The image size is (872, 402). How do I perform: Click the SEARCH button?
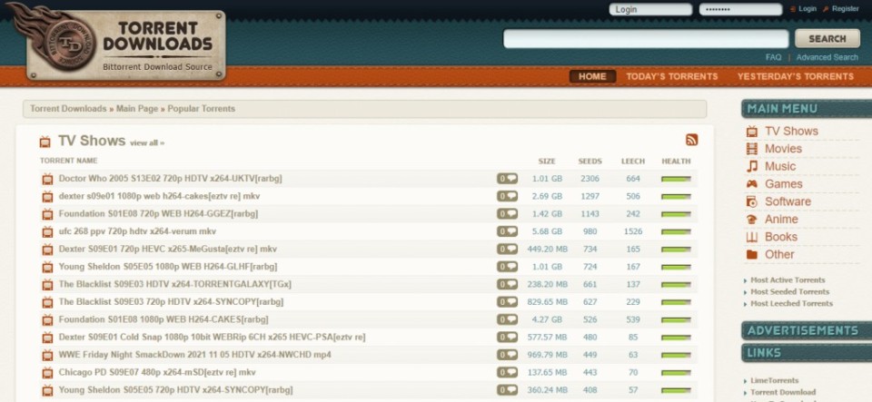click(827, 39)
